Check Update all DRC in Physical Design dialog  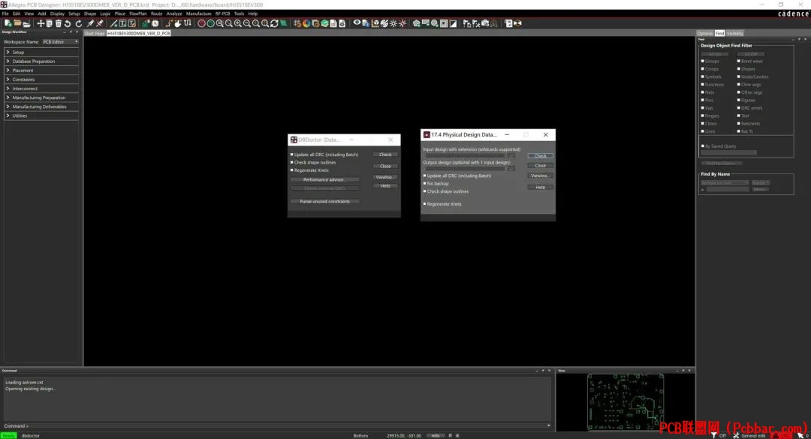click(424, 176)
